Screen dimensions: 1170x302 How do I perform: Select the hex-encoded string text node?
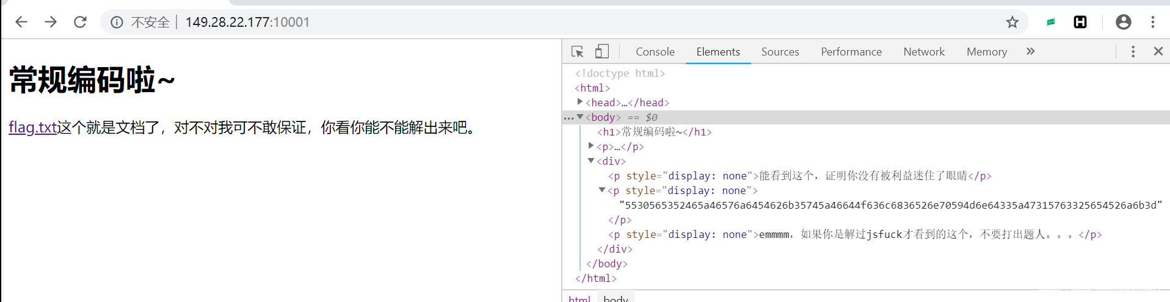(x=890, y=205)
